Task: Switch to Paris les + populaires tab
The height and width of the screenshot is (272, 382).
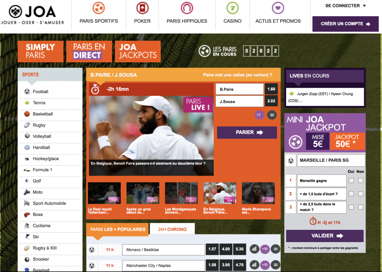Action: tap(118, 229)
